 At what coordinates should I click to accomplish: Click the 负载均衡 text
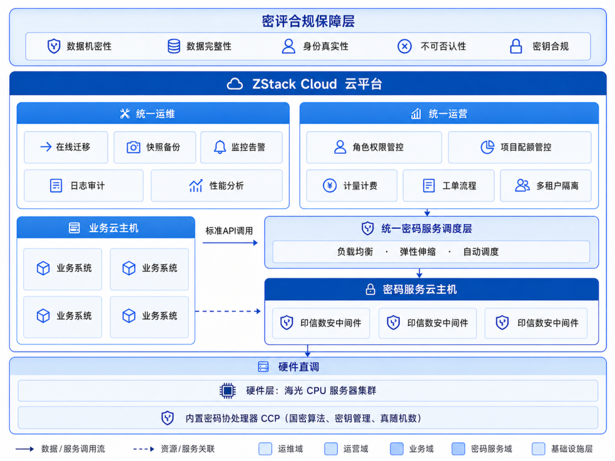355,252
